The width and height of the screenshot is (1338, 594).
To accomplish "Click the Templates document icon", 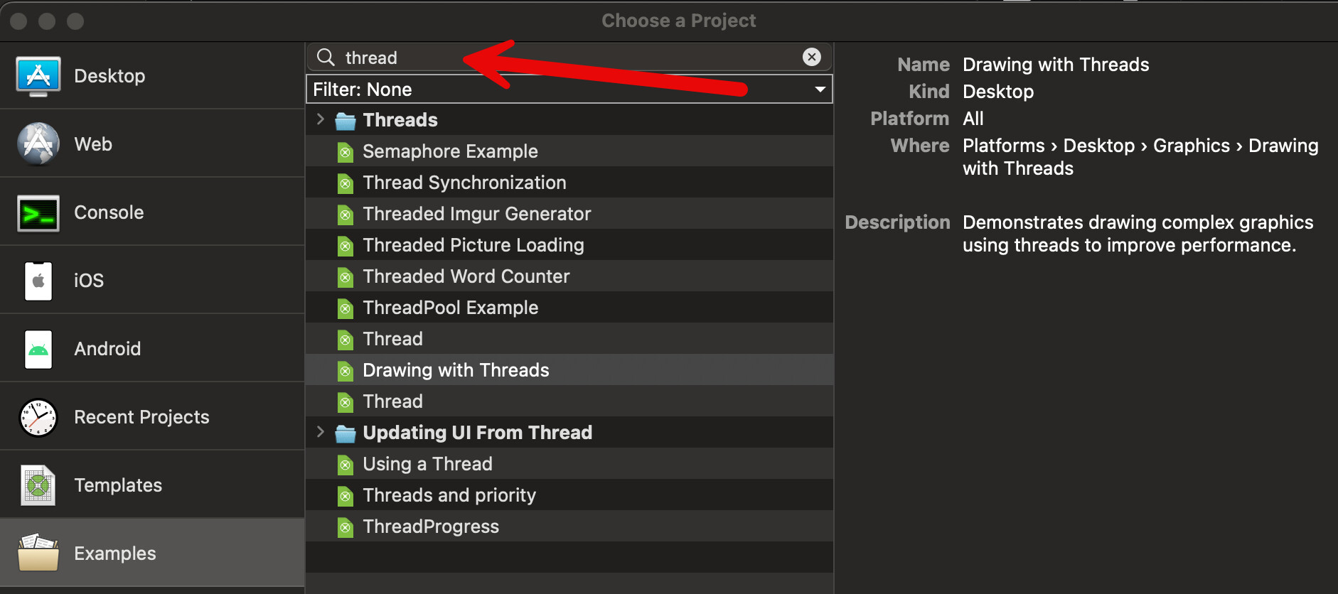I will 38,485.
